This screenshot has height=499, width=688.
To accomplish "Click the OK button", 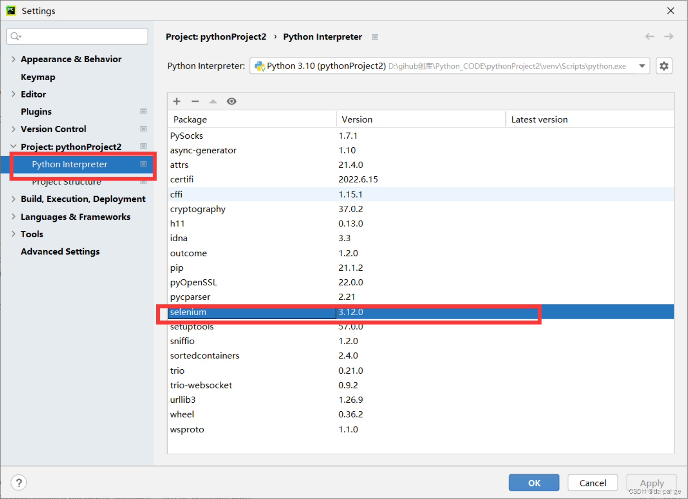I will click(x=534, y=483).
